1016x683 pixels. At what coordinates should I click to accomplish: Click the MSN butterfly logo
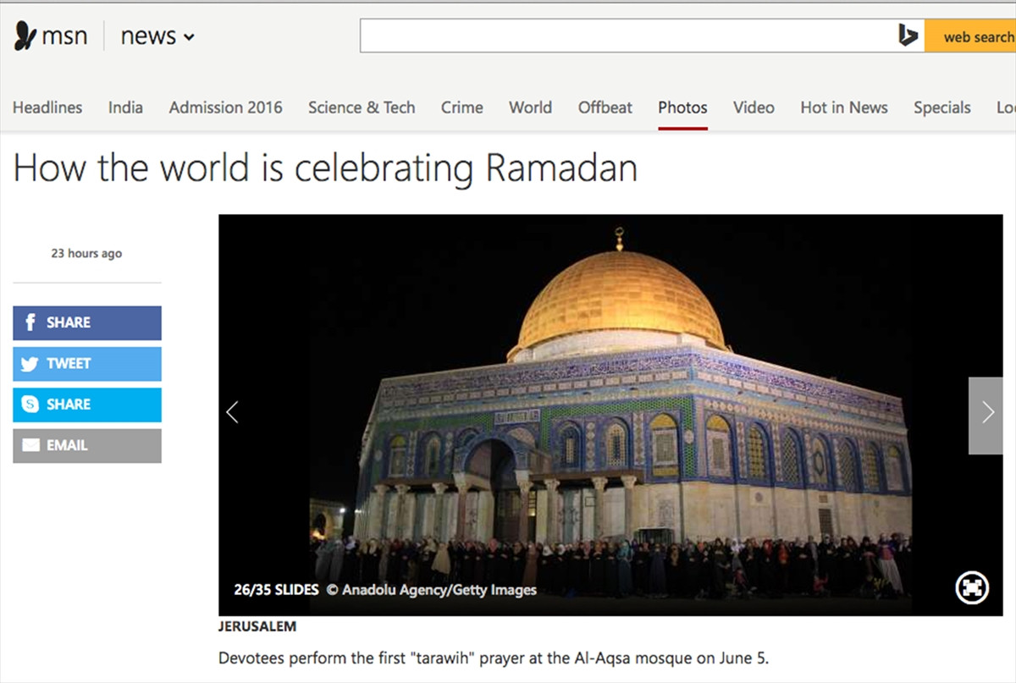tap(26, 36)
